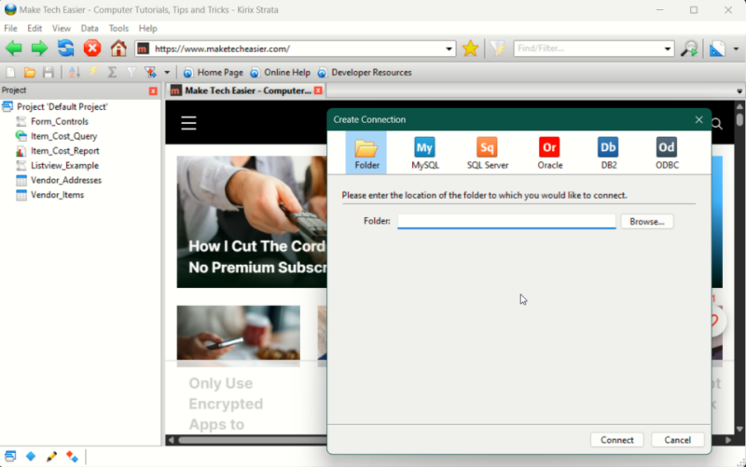Choose the MySQL connection type icon
Screen dimensions: 746x467
425,153
